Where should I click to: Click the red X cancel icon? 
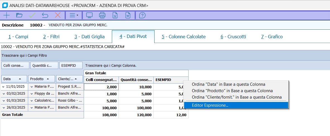click(58, 15)
